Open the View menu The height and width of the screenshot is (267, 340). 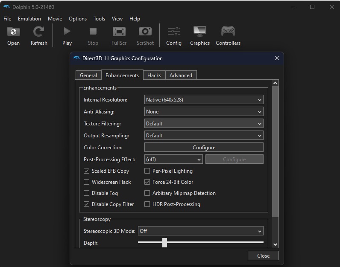(117, 19)
